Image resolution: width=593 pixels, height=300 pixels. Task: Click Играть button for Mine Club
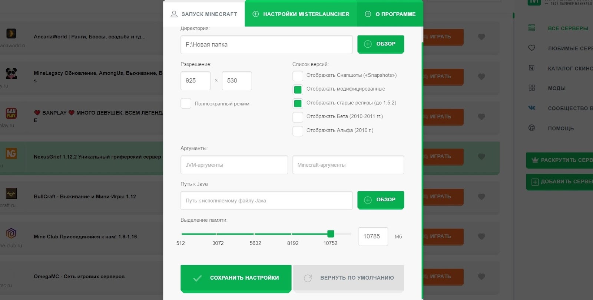coord(443,236)
